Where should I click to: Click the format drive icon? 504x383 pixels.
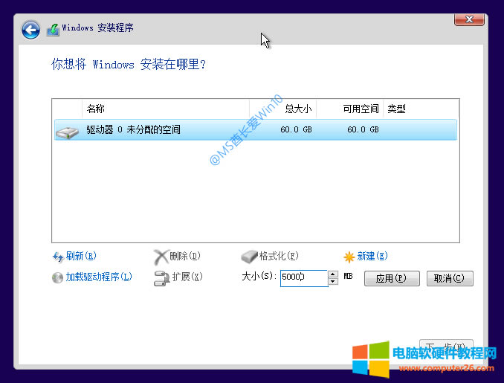coord(250,257)
